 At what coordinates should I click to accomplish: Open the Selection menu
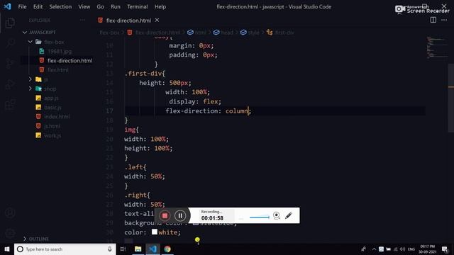coord(60,6)
